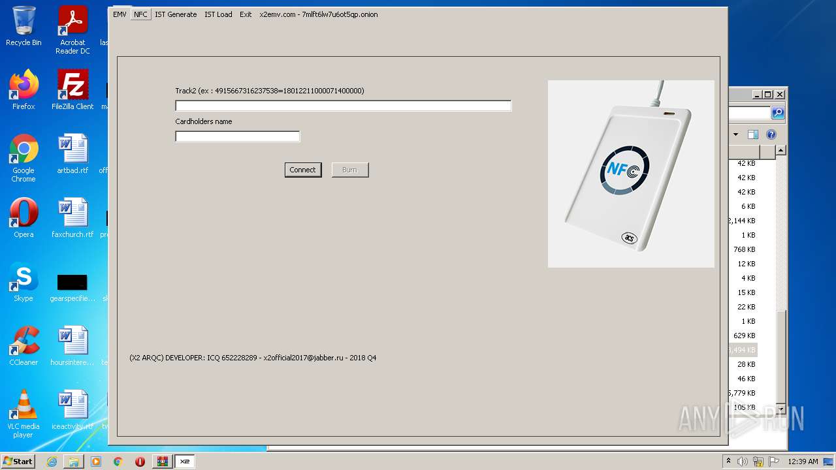This screenshot has height=470, width=836.
Task: Select iceactivity.rtf document icon
Action: click(72, 410)
